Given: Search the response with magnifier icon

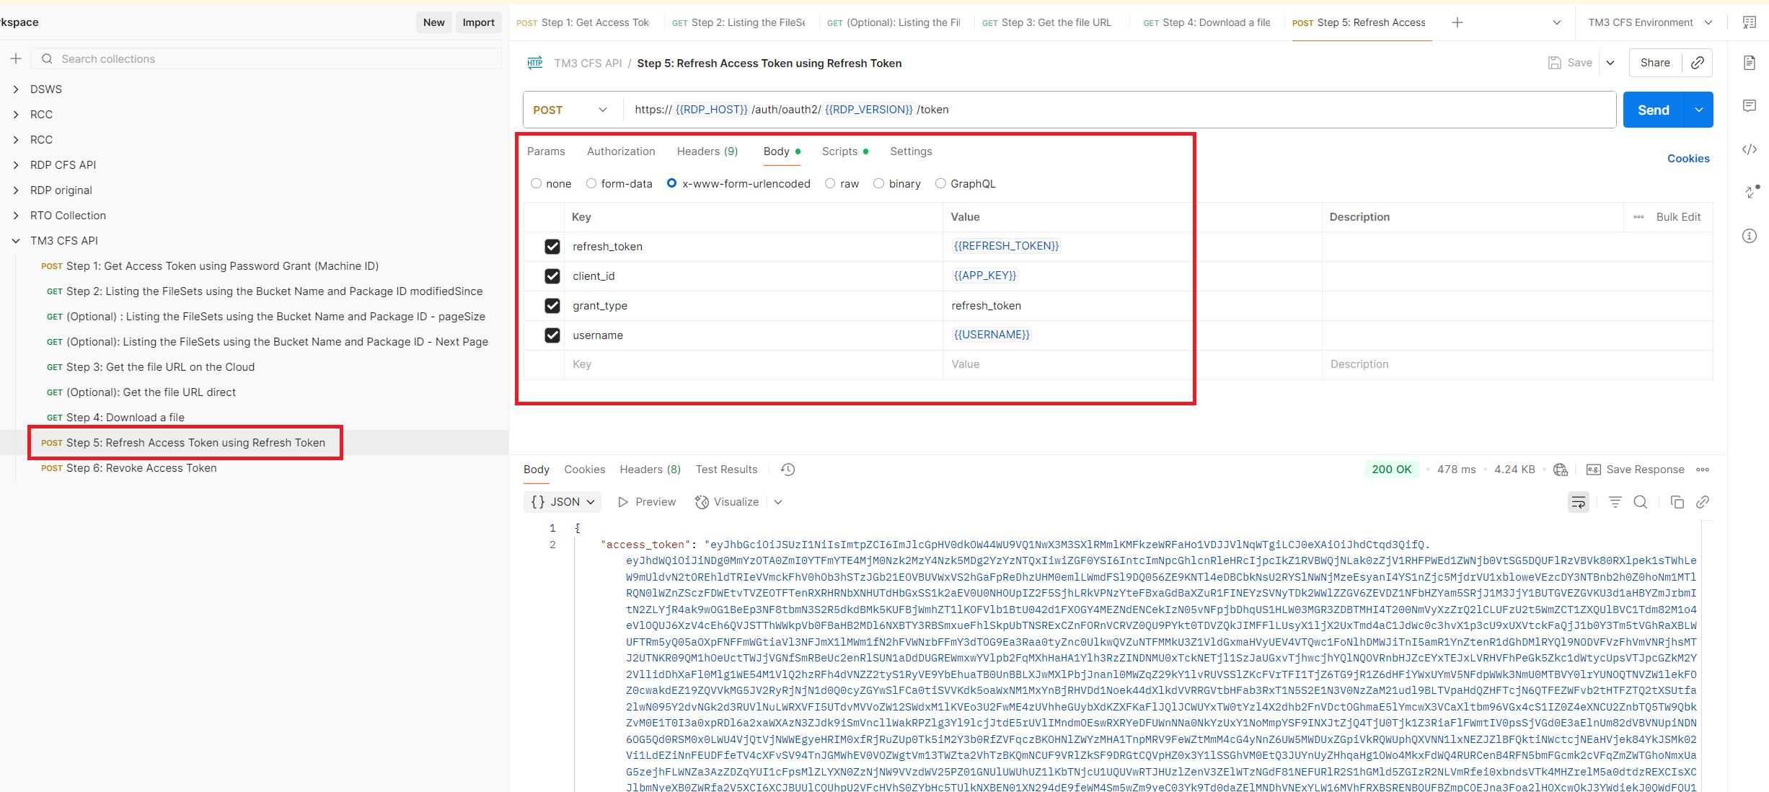Looking at the screenshot, I should 1641,502.
